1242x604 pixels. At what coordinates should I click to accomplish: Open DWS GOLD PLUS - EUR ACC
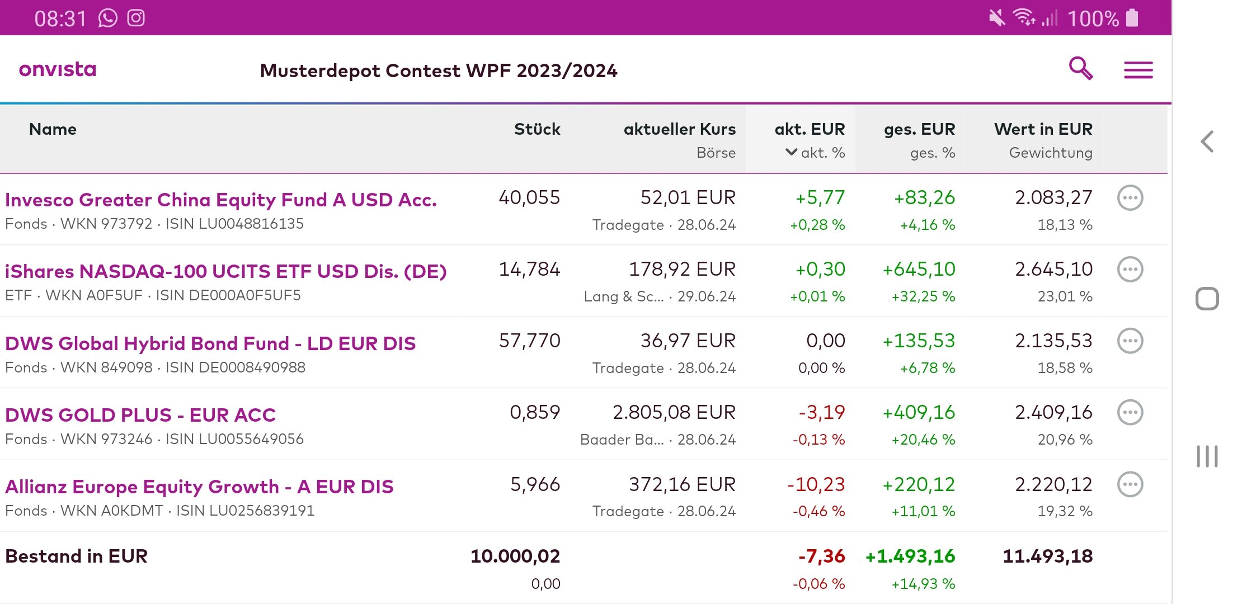point(140,415)
